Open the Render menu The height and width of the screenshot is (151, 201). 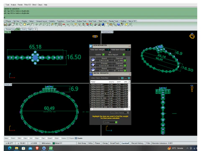click(20, 5)
